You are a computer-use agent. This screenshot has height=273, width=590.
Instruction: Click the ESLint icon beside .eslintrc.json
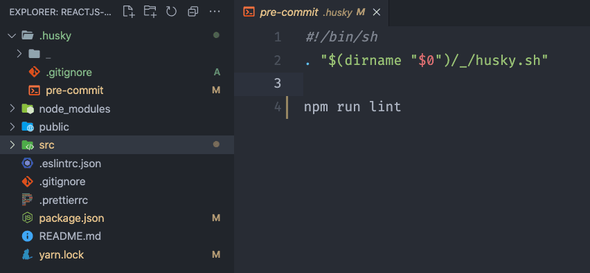point(28,163)
